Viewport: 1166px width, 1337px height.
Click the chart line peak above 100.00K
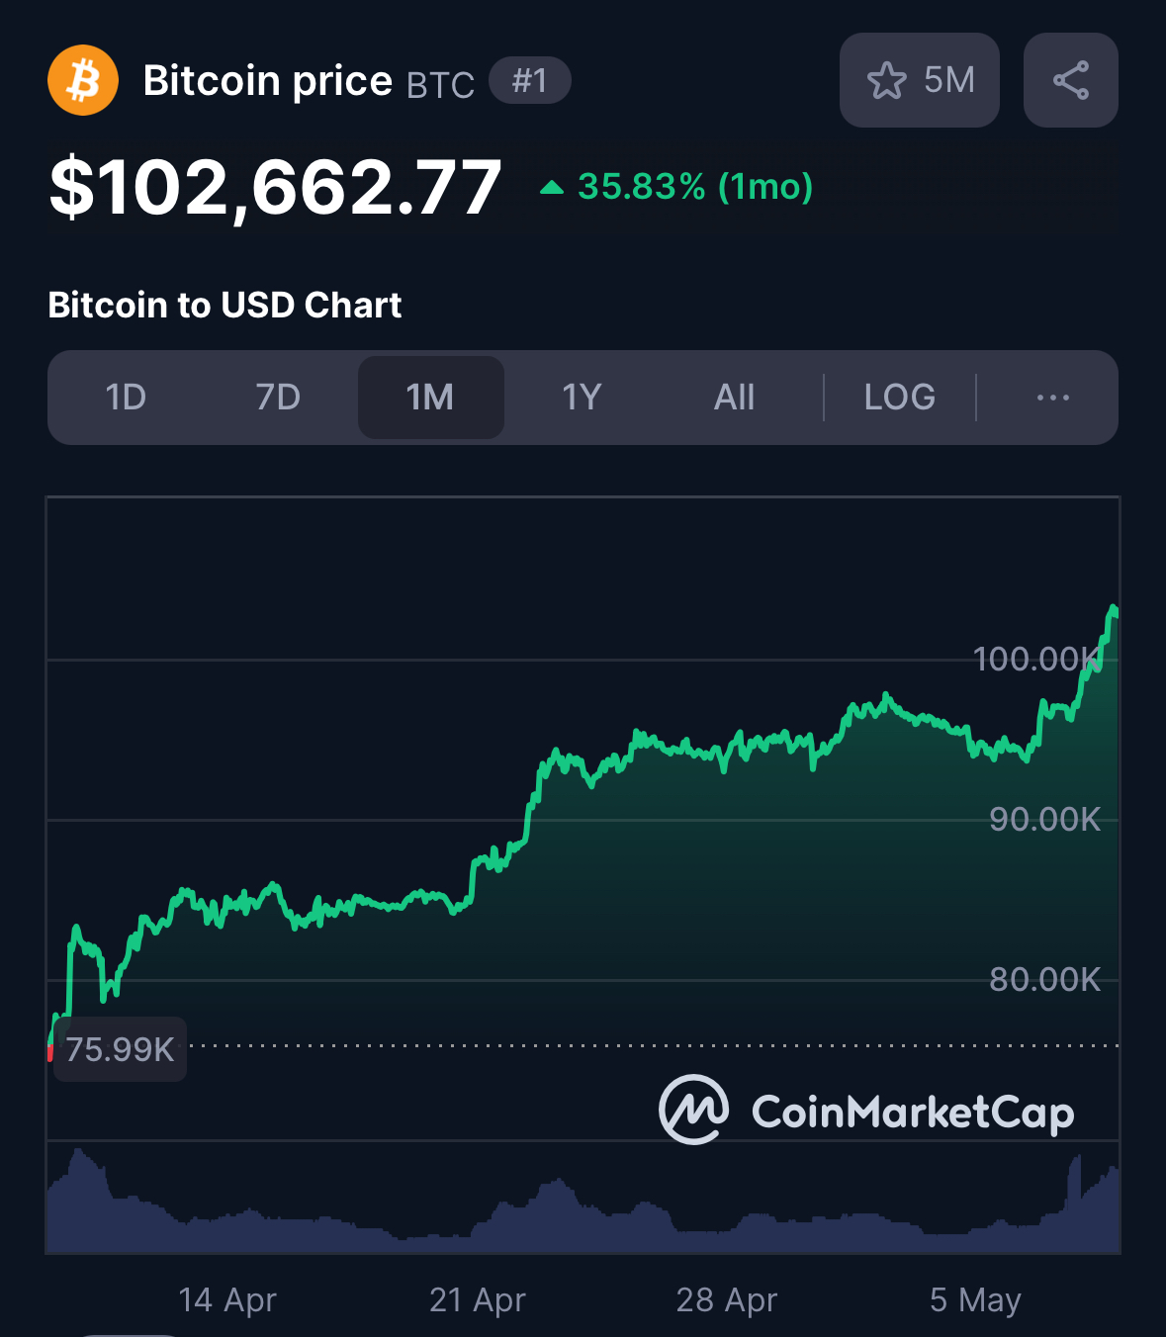1114,609
